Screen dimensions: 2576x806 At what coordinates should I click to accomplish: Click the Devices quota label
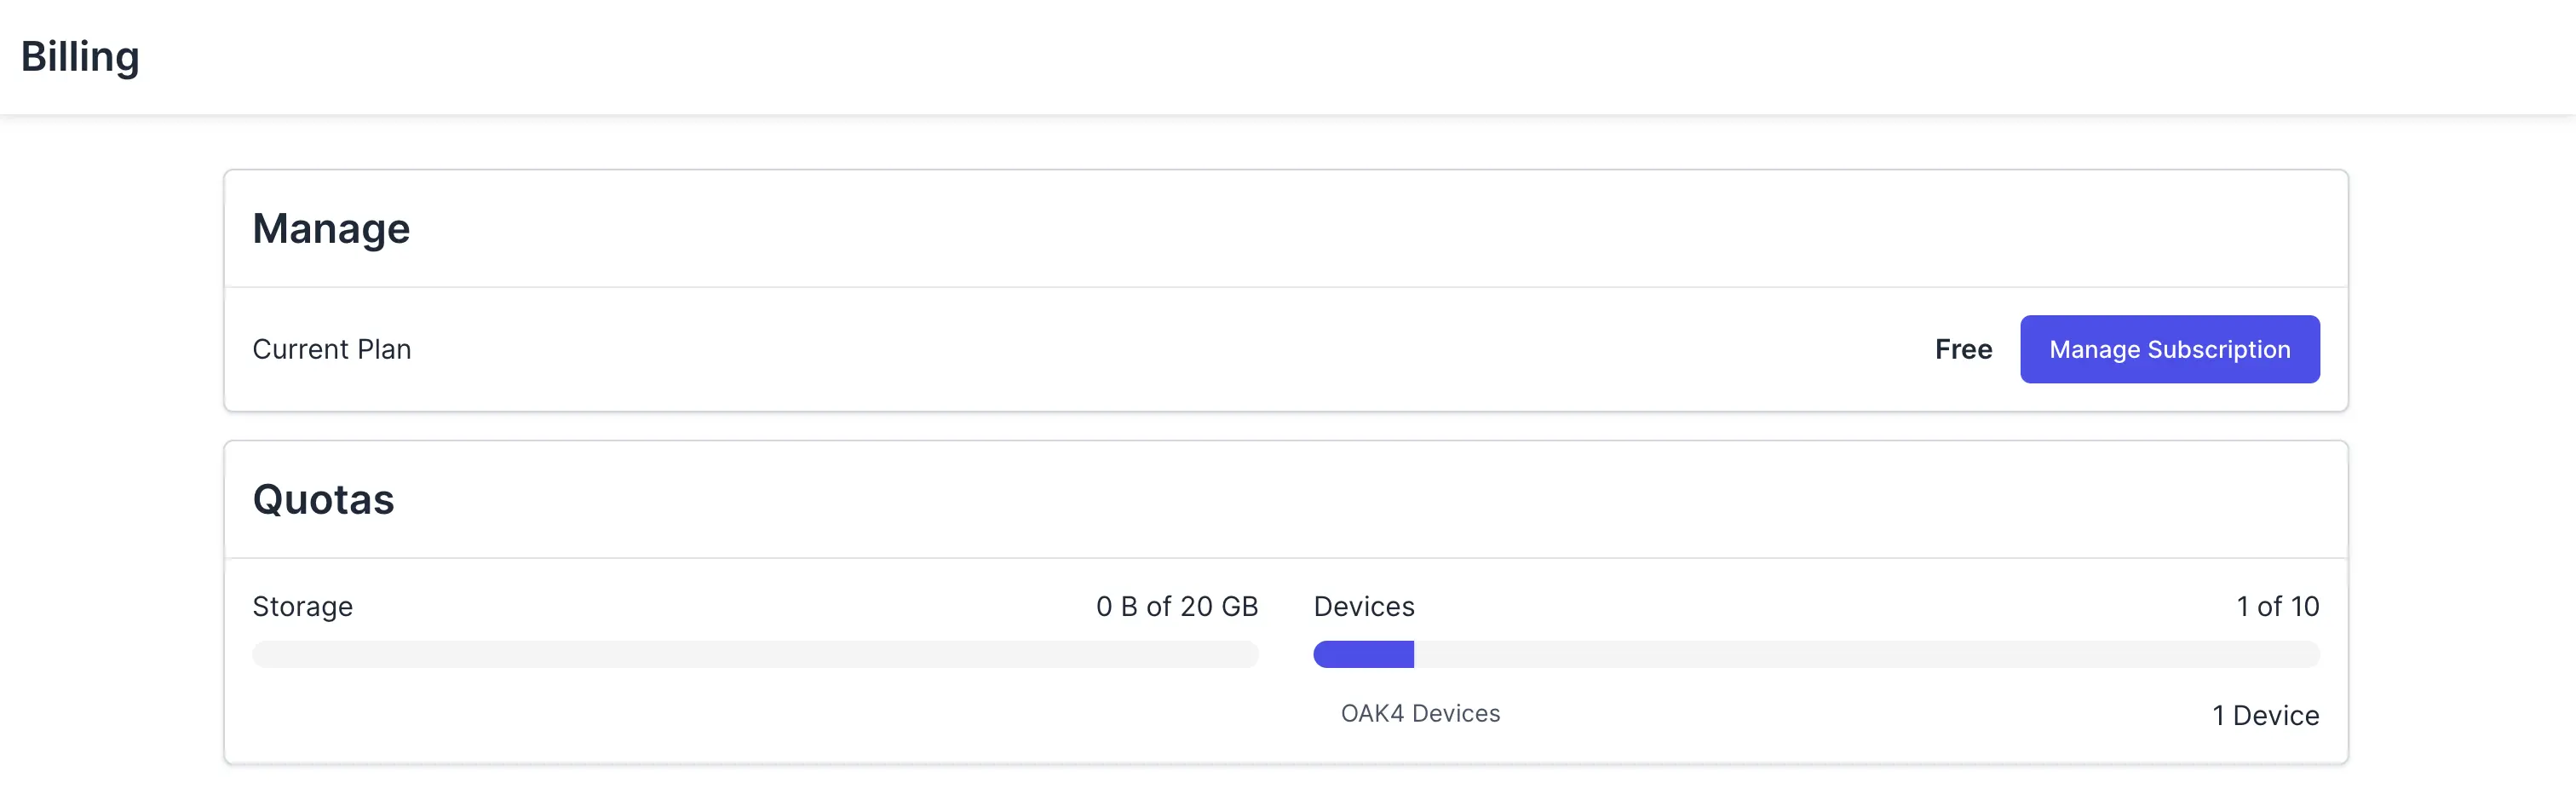[x=1363, y=606]
